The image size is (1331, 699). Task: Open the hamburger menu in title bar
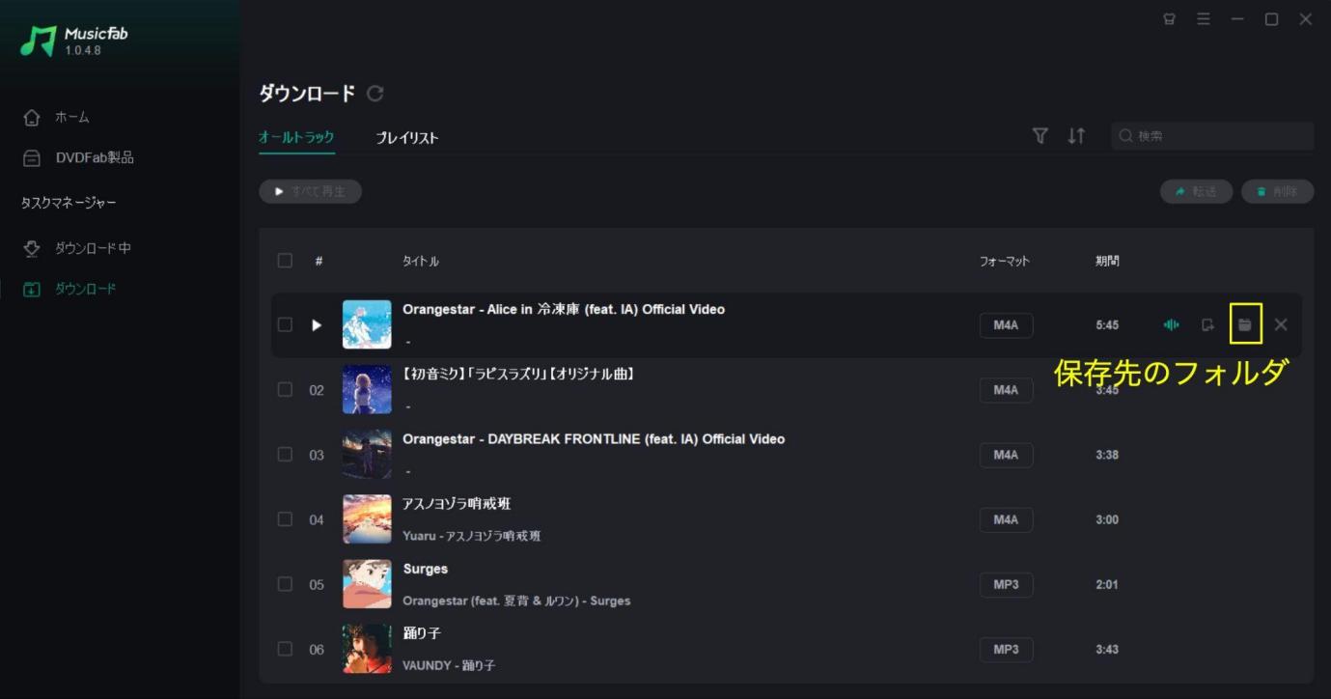[1204, 19]
